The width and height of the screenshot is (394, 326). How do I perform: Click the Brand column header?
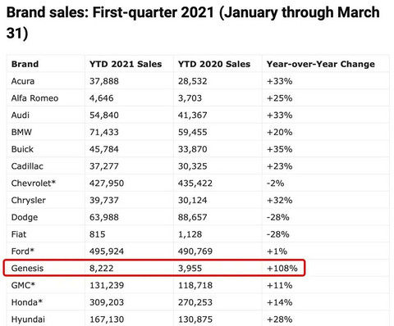pos(25,64)
